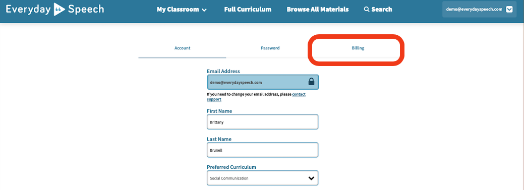Click the demo@everydayspeech.com account button
This screenshot has height=190, width=524.
[479, 10]
